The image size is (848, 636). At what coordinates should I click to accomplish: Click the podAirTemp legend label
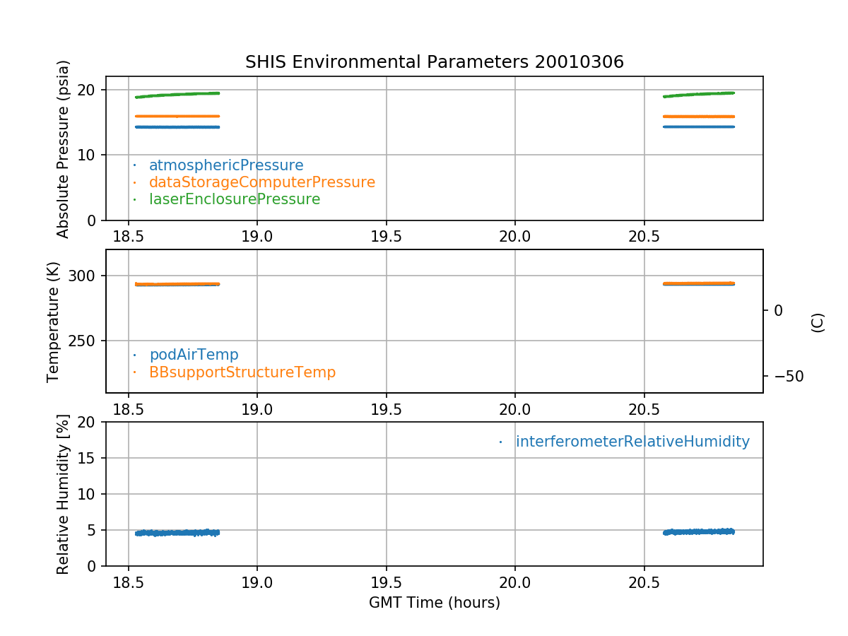click(194, 355)
